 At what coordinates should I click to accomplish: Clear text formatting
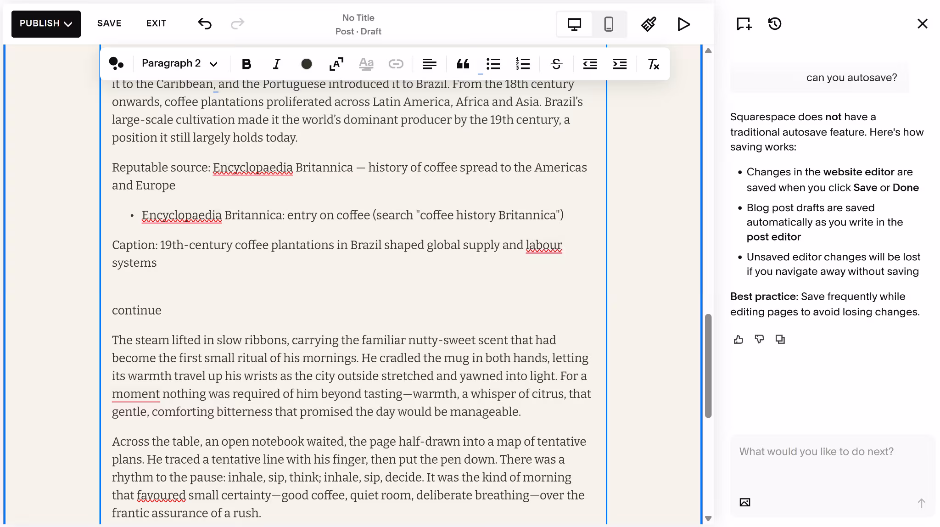click(x=653, y=64)
